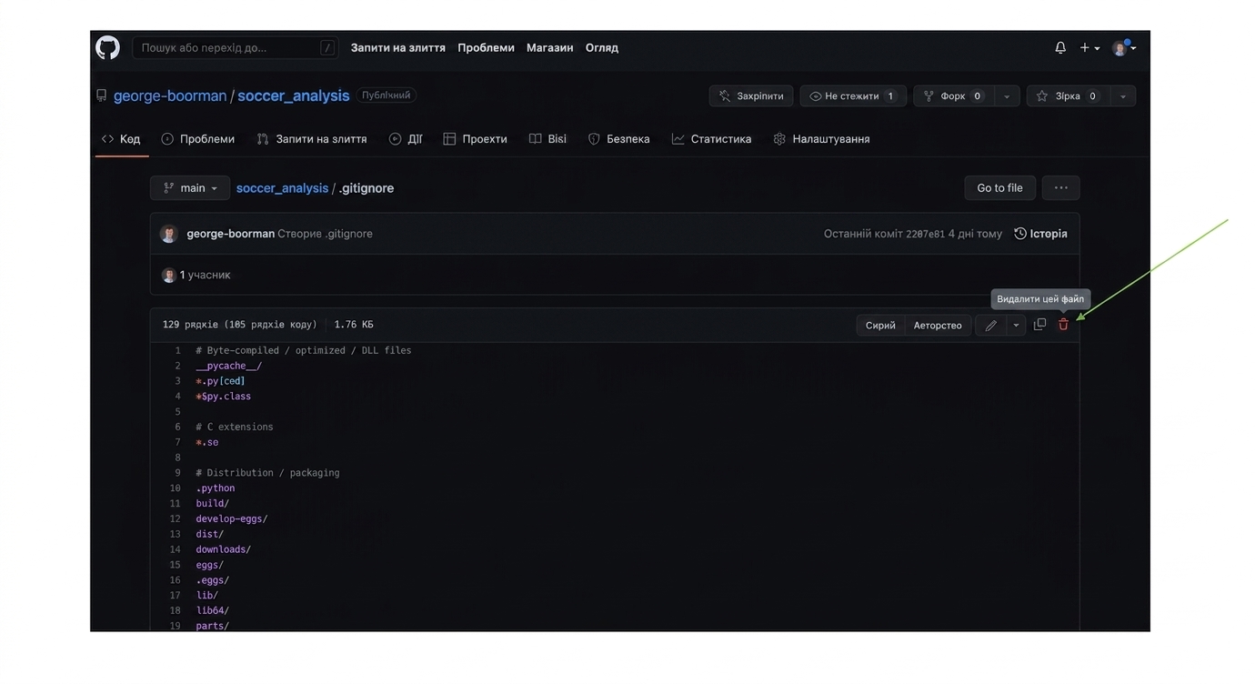Open Огляд in the top bar
The height and width of the screenshot is (684, 1255).
click(601, 47)
